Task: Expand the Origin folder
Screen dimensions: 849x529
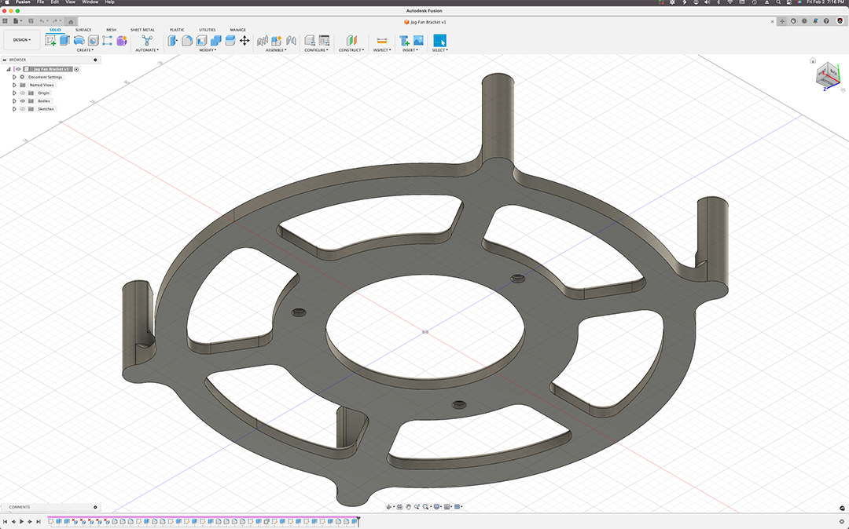Action: (15, 93)
